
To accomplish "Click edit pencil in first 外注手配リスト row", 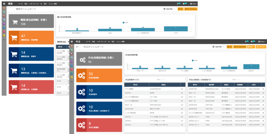I will [182, 89].
